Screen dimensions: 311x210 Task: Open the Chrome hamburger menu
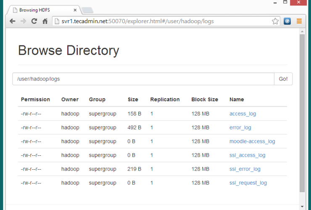coord(299,21)
